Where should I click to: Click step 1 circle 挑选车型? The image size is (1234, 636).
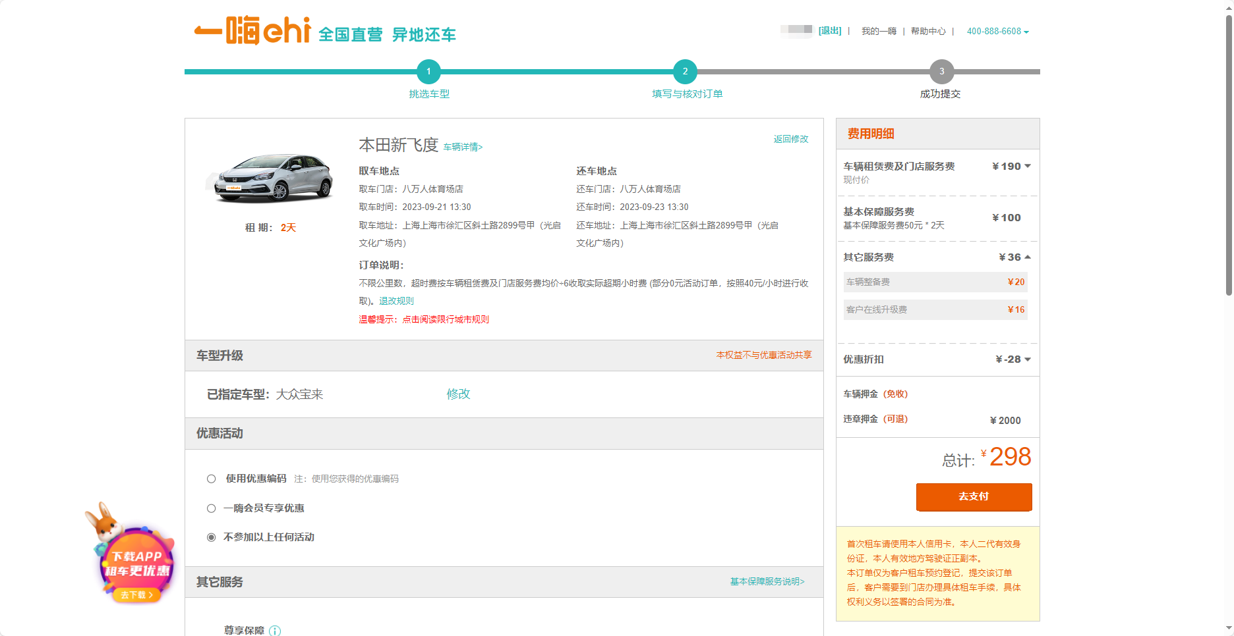(x=428, y=72)
